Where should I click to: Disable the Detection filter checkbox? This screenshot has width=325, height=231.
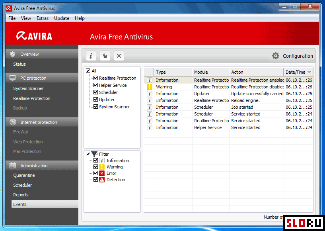[x=95, y=180]
